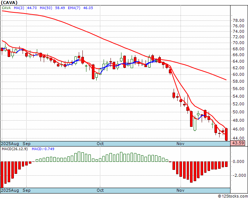Click the 64.00 price axis label
Viewport: 248px width, 199px height.
(239, 62)
